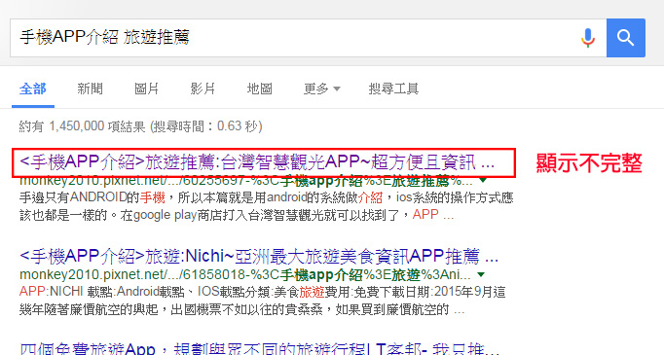The width and height of the screenshot is (664, 355).
Task: Click the first result's green 60255697 URL text
Action: click(x=246, y=181)
